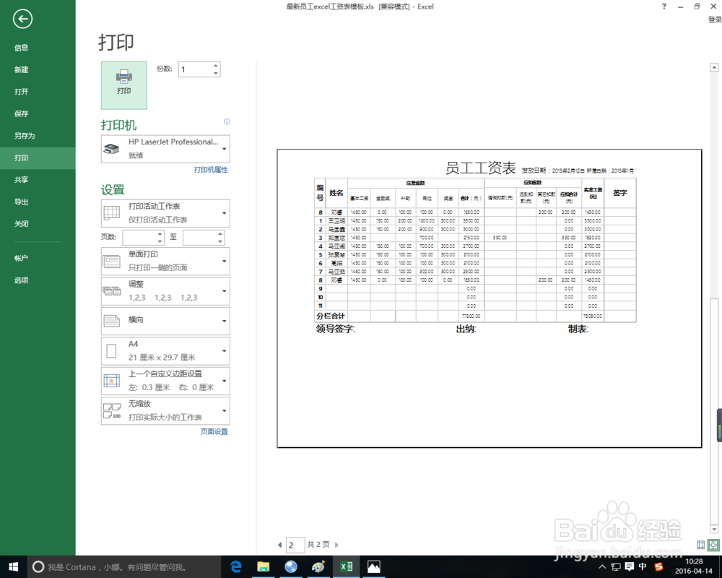Go to the previous preview page arrow
722x578 pixels.
coord(279,545)
